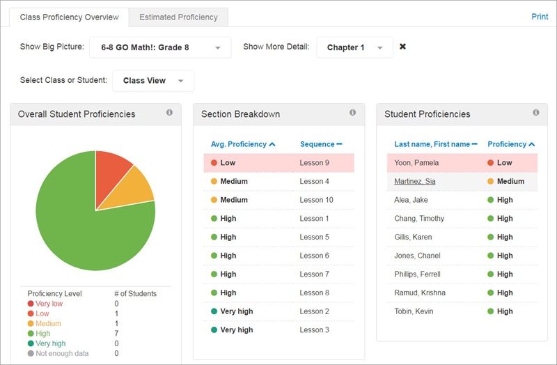The height and width of the screenshot is (365, 557).
Task: Sort students by Proficiency column header
Action: click(511, 144)
